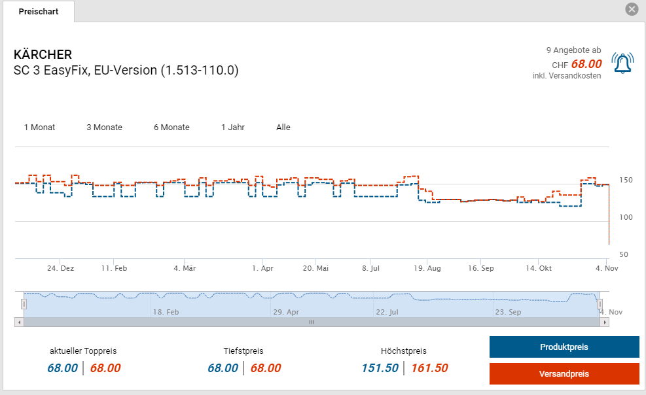Select the Preischart tab
The width and height of the screenshot is (646, 395).
coord(38,12)
